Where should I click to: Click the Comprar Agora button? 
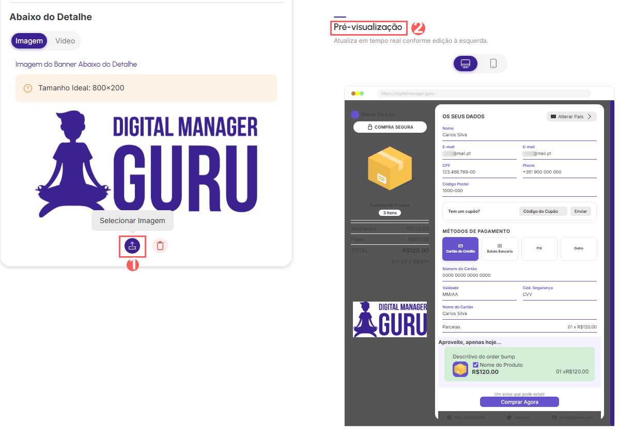click(x=519, y=402)
